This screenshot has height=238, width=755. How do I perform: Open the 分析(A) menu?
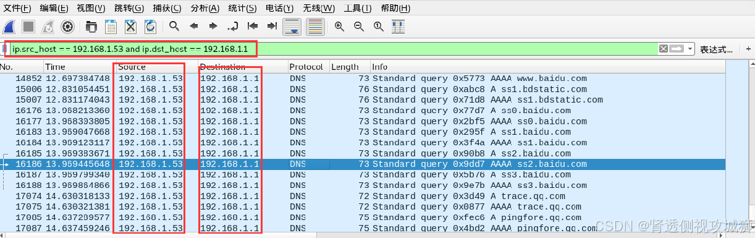(x=205, y=8)
